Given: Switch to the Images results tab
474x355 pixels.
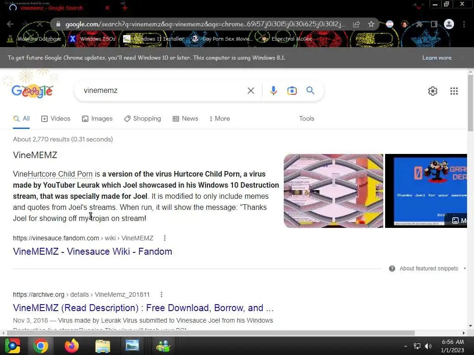Looking at the screenshot, I should point(97,119).
